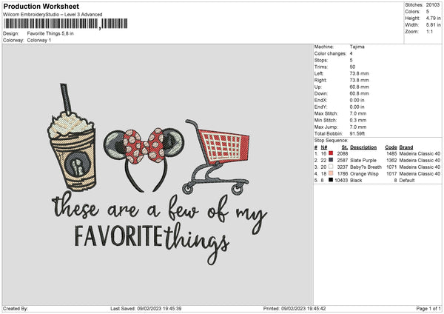Click the design name 'Favorite Things 5,8 in'
Viewport: 444px width, 314px height.
click(x=50, y=33)
